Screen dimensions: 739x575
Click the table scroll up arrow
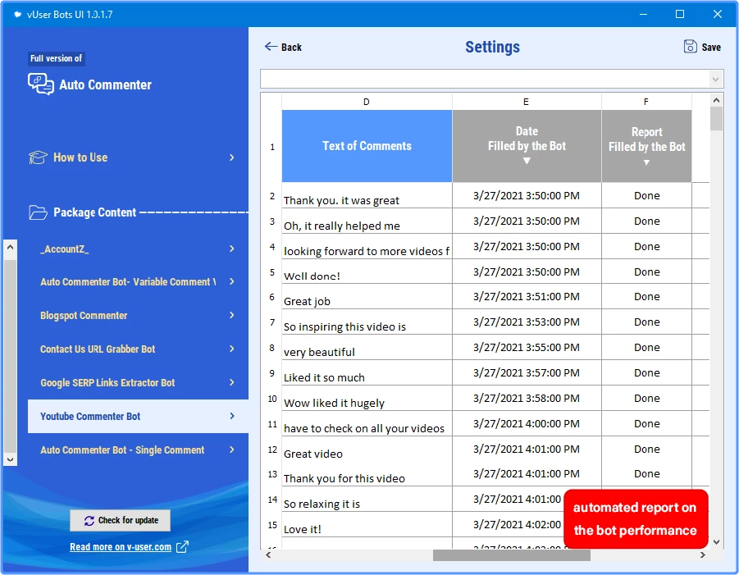point(716,100)
